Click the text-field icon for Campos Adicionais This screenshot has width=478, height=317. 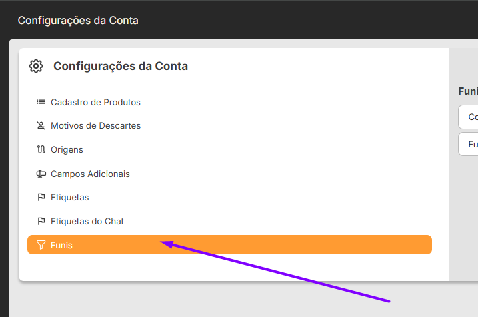[41, 174]
